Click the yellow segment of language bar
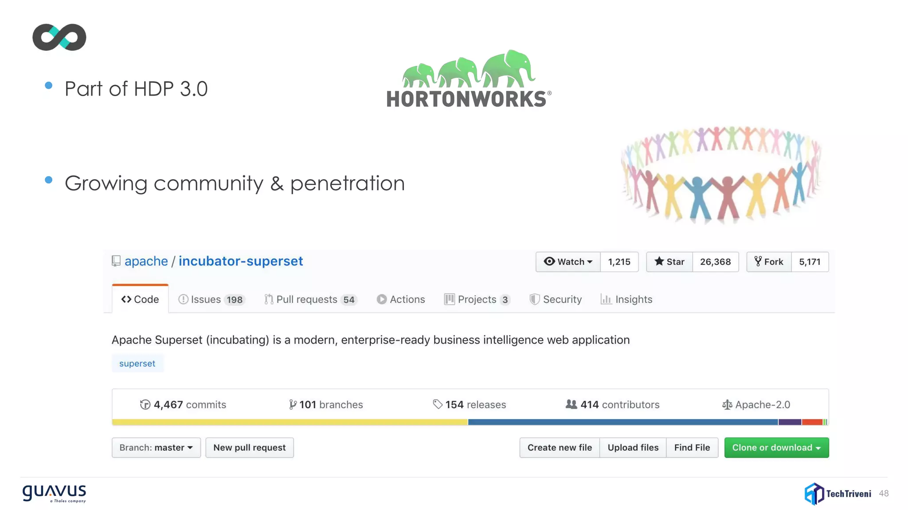The height and width of the screenshot is (510, 908). click(x=290, y=422)
